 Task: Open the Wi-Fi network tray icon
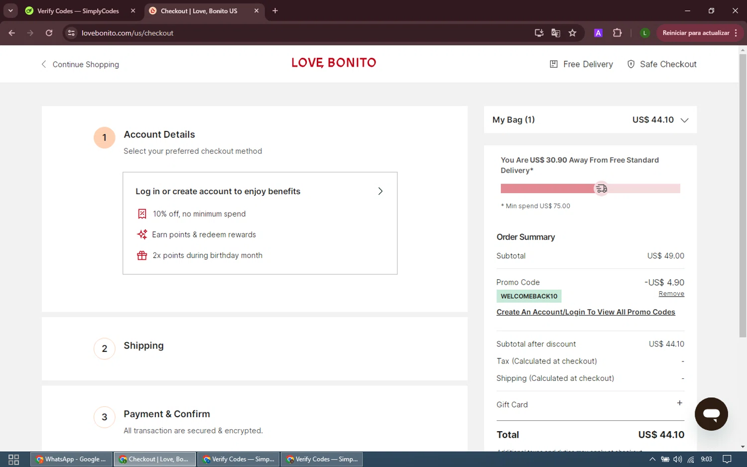click(691, 459)
